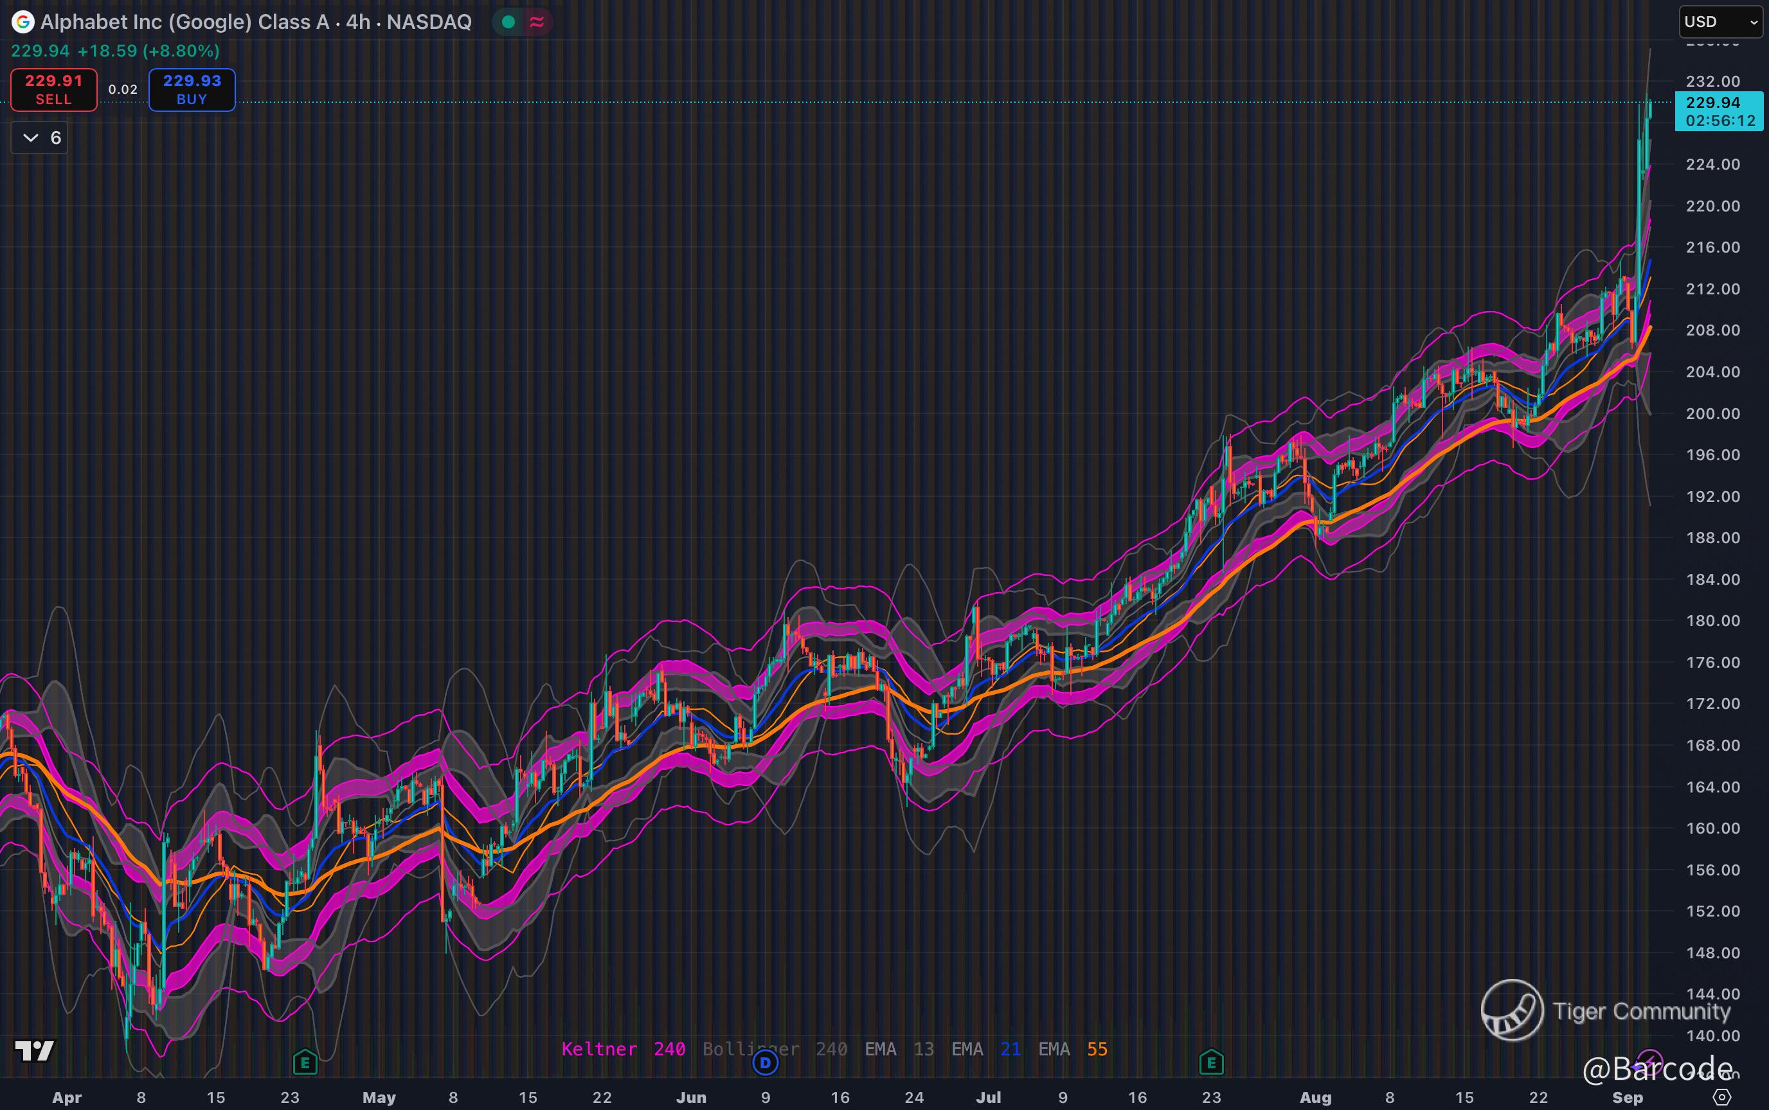Click the green market open status dot
Viewport: 1769px width, 1110px height.
(x=508, y=22)
